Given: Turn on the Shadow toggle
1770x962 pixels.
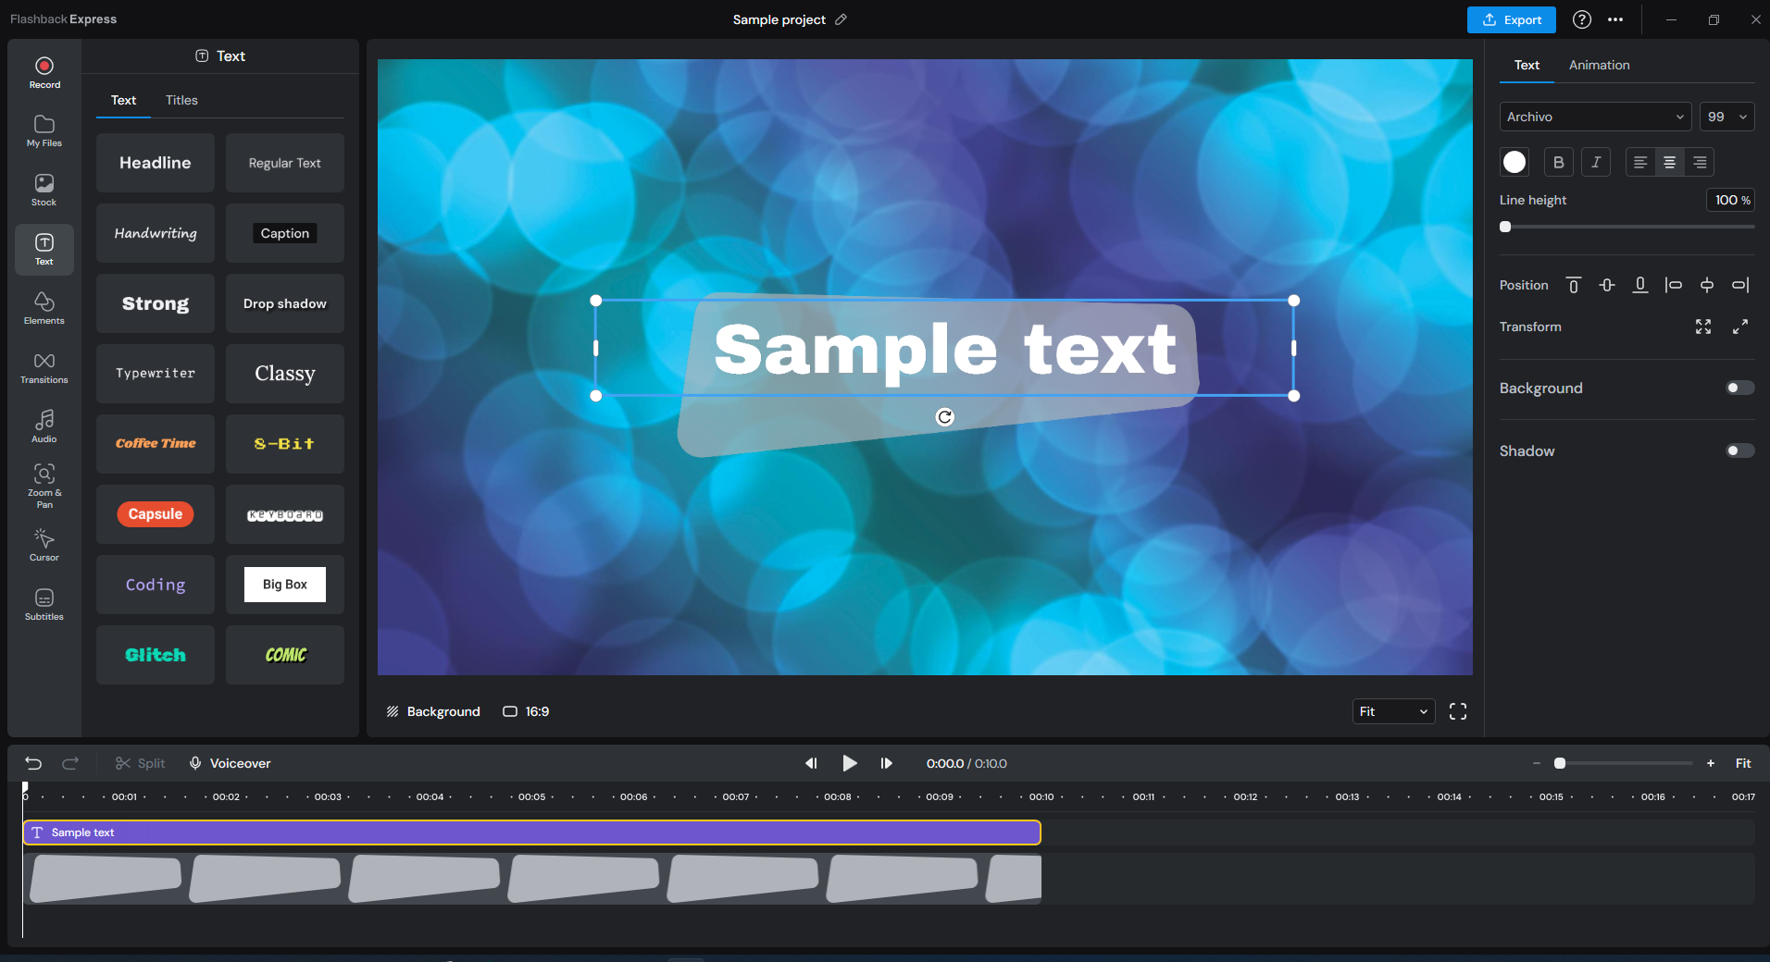Looking at the screenshot, I should (x=1739, y=450).
